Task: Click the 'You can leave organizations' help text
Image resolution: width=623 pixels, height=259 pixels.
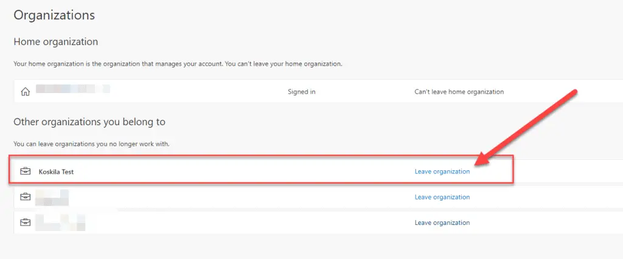Action: 91,144
